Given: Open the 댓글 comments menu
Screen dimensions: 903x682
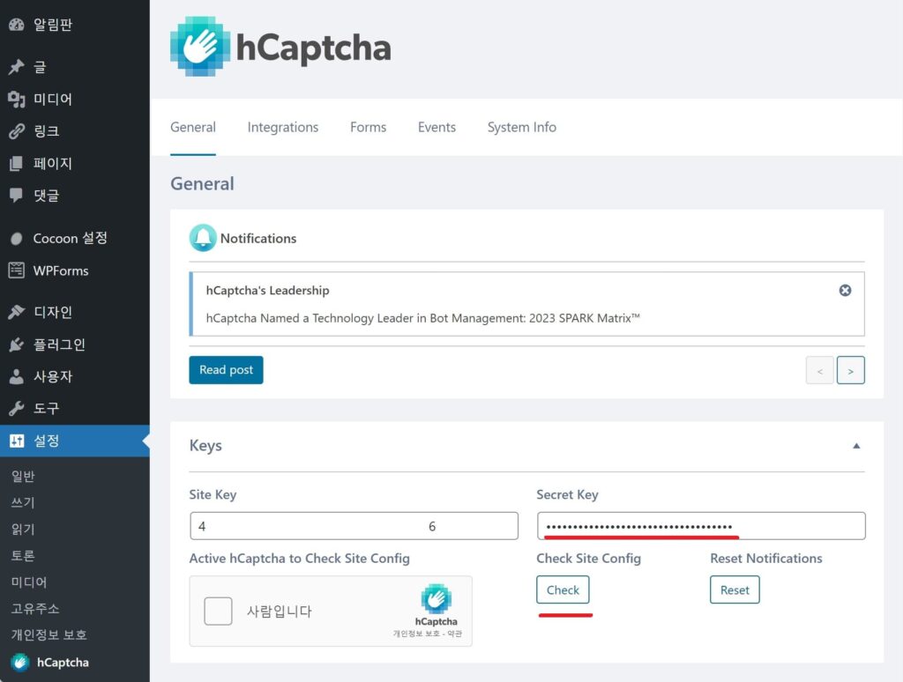Looking at the screenshot, I should pyautogui.click(x=75, y=196).
